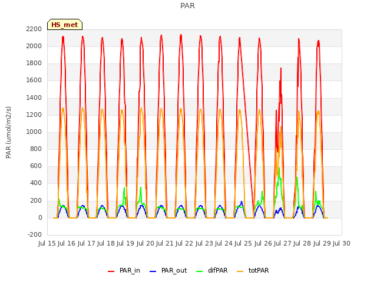This screenshot has height=282, width=377.
Task: Click the Jul 16 x-axis date label
Action: click(67, 243)
